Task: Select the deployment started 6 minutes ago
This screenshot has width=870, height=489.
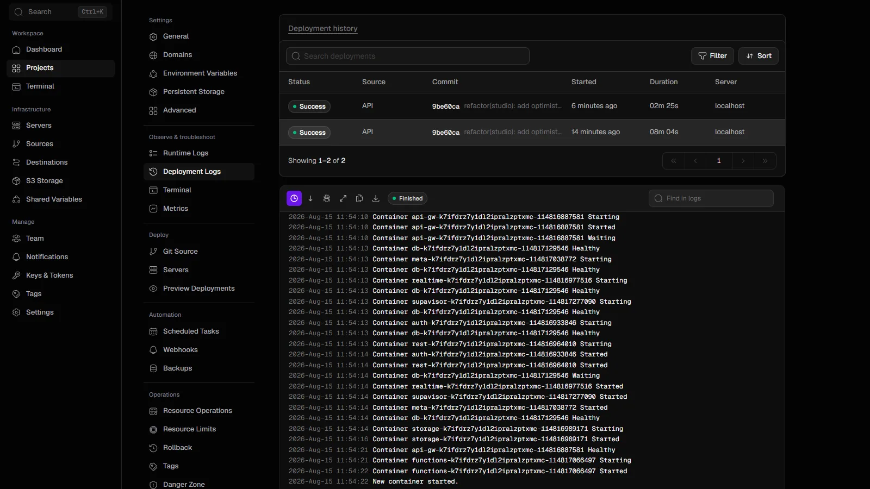Action: click(532, 106)
